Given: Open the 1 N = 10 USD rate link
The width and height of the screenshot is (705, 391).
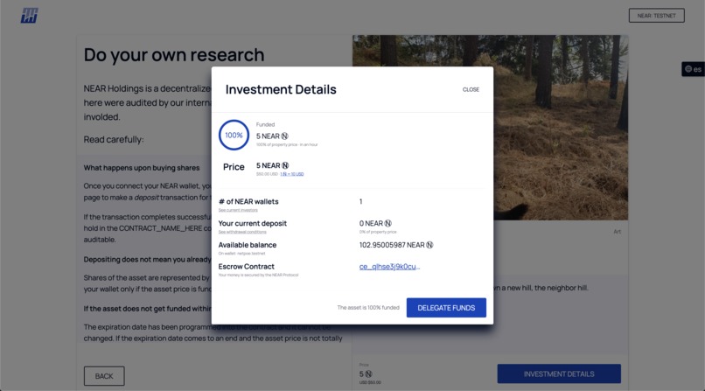Looking at the screenshot, I should (292, 174).
